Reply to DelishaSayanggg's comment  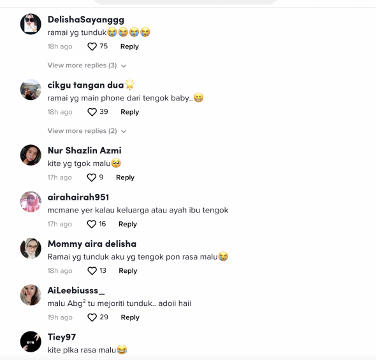click(x=129, y=46)
